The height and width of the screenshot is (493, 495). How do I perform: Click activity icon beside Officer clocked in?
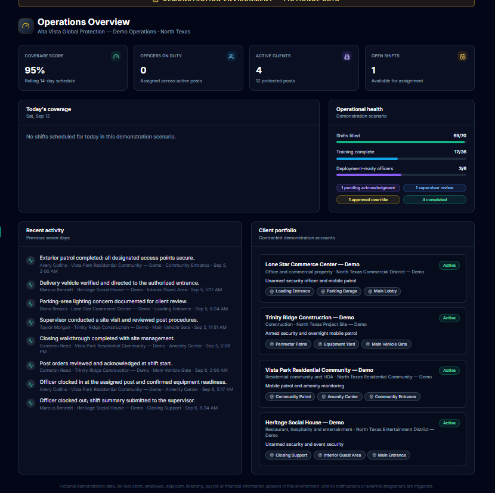pos(30,384)
